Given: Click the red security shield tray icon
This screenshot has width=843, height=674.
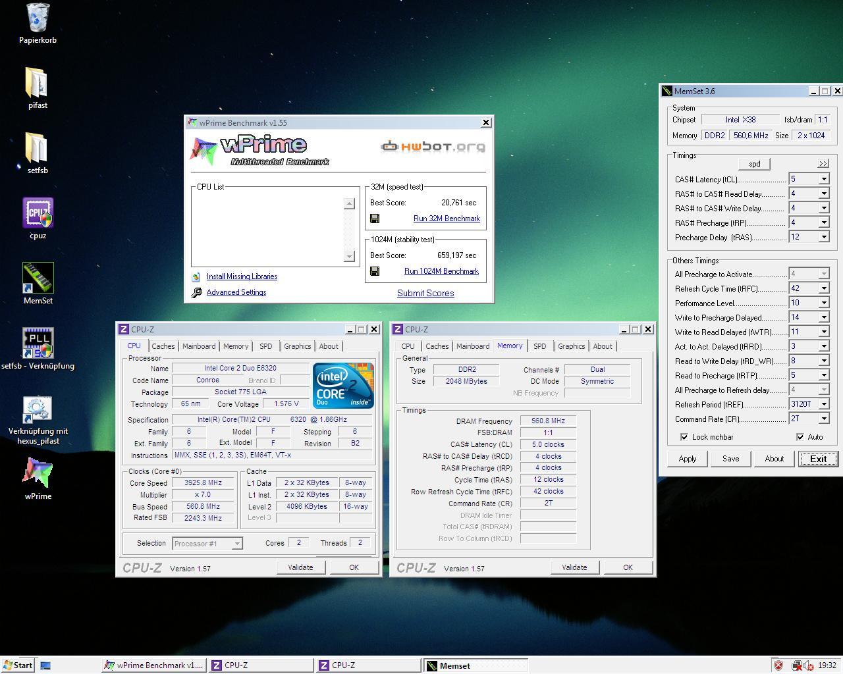Looking at the screenshot, I should click(778, 665).
